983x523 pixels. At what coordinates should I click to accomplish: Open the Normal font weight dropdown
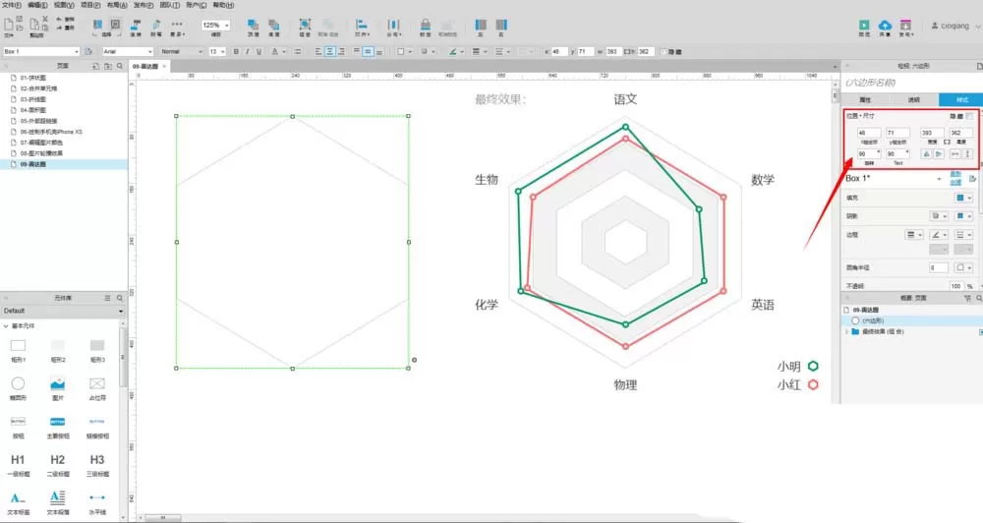point(181,51)
